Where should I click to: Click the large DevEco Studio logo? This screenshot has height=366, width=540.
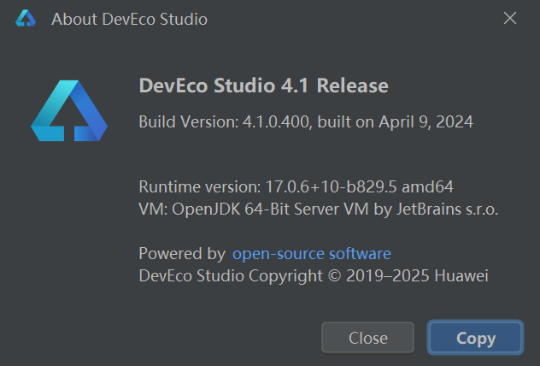pos(69,110)
